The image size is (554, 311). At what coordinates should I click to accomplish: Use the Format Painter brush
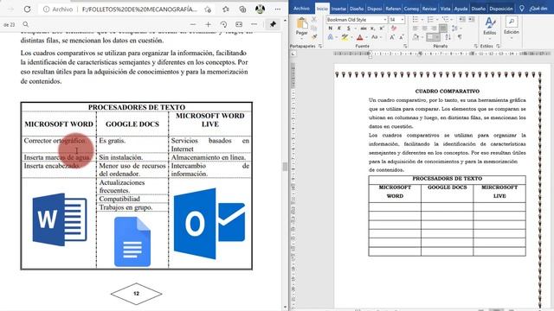tap(313, 36)
